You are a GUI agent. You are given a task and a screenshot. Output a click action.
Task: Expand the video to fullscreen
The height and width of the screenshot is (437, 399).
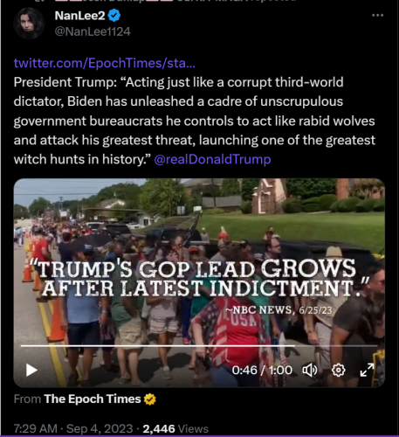(x=367, y=370)
